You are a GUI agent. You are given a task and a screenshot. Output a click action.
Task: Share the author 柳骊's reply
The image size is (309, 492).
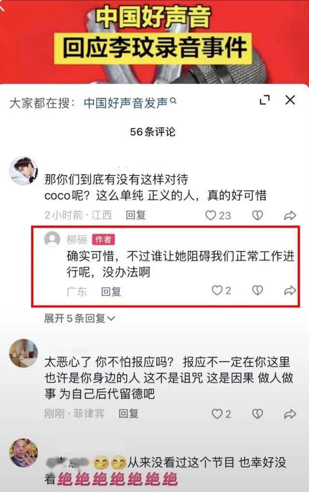(x=290, y=290)
